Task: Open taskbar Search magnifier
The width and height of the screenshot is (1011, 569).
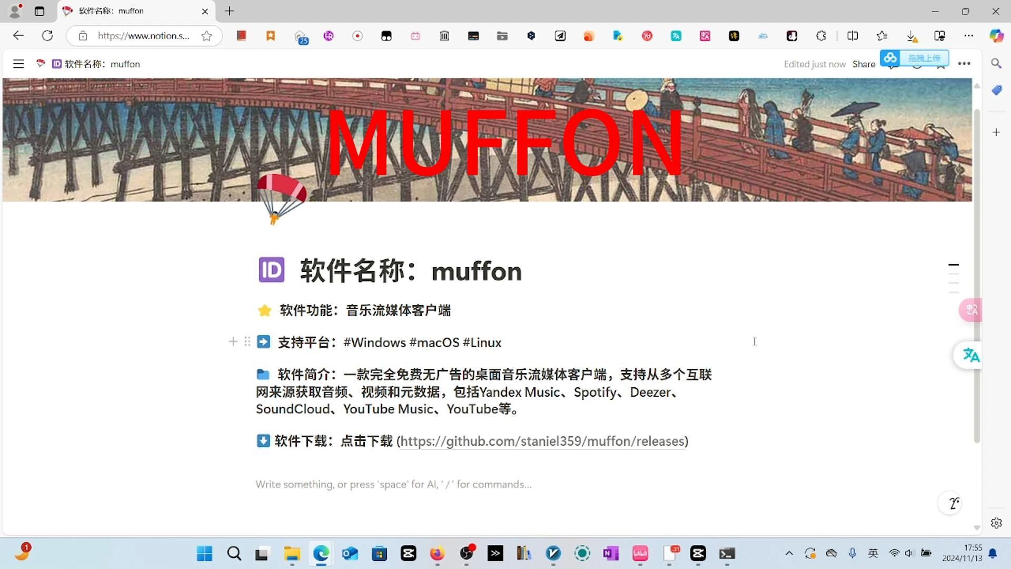Action: point(234,553)
